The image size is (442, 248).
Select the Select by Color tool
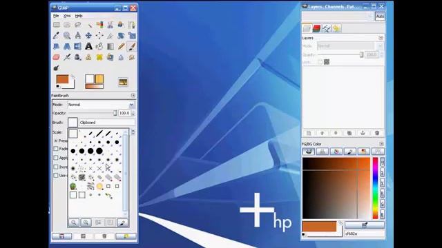click(x=99, y=25)
